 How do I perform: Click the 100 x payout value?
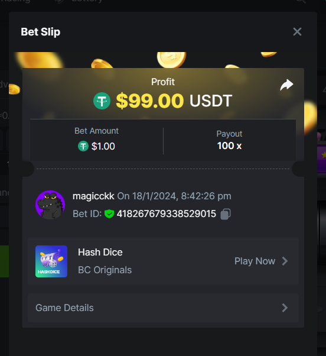(229, 145)
